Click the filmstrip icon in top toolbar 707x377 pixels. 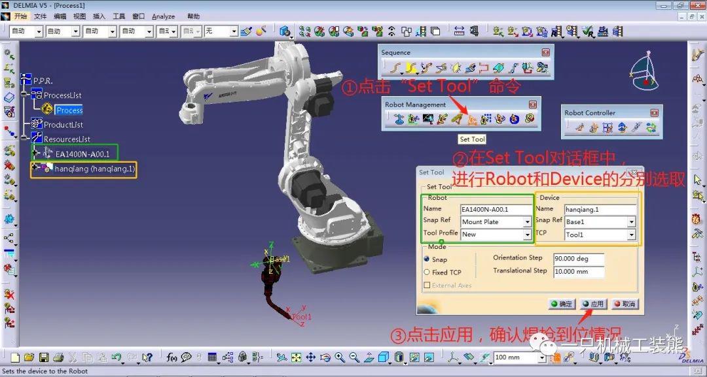[422, 31]
